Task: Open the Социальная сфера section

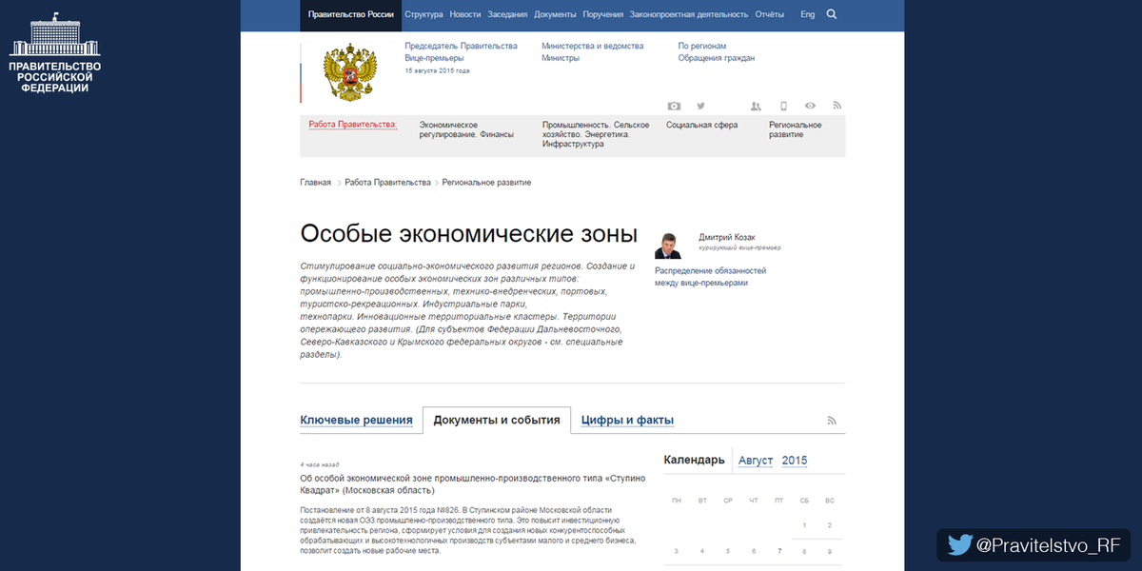Action: tap(701, 125)
